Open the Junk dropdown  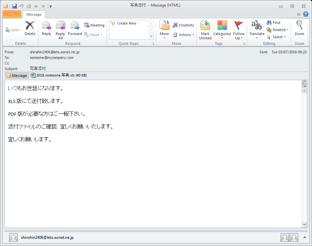(13, 30)
